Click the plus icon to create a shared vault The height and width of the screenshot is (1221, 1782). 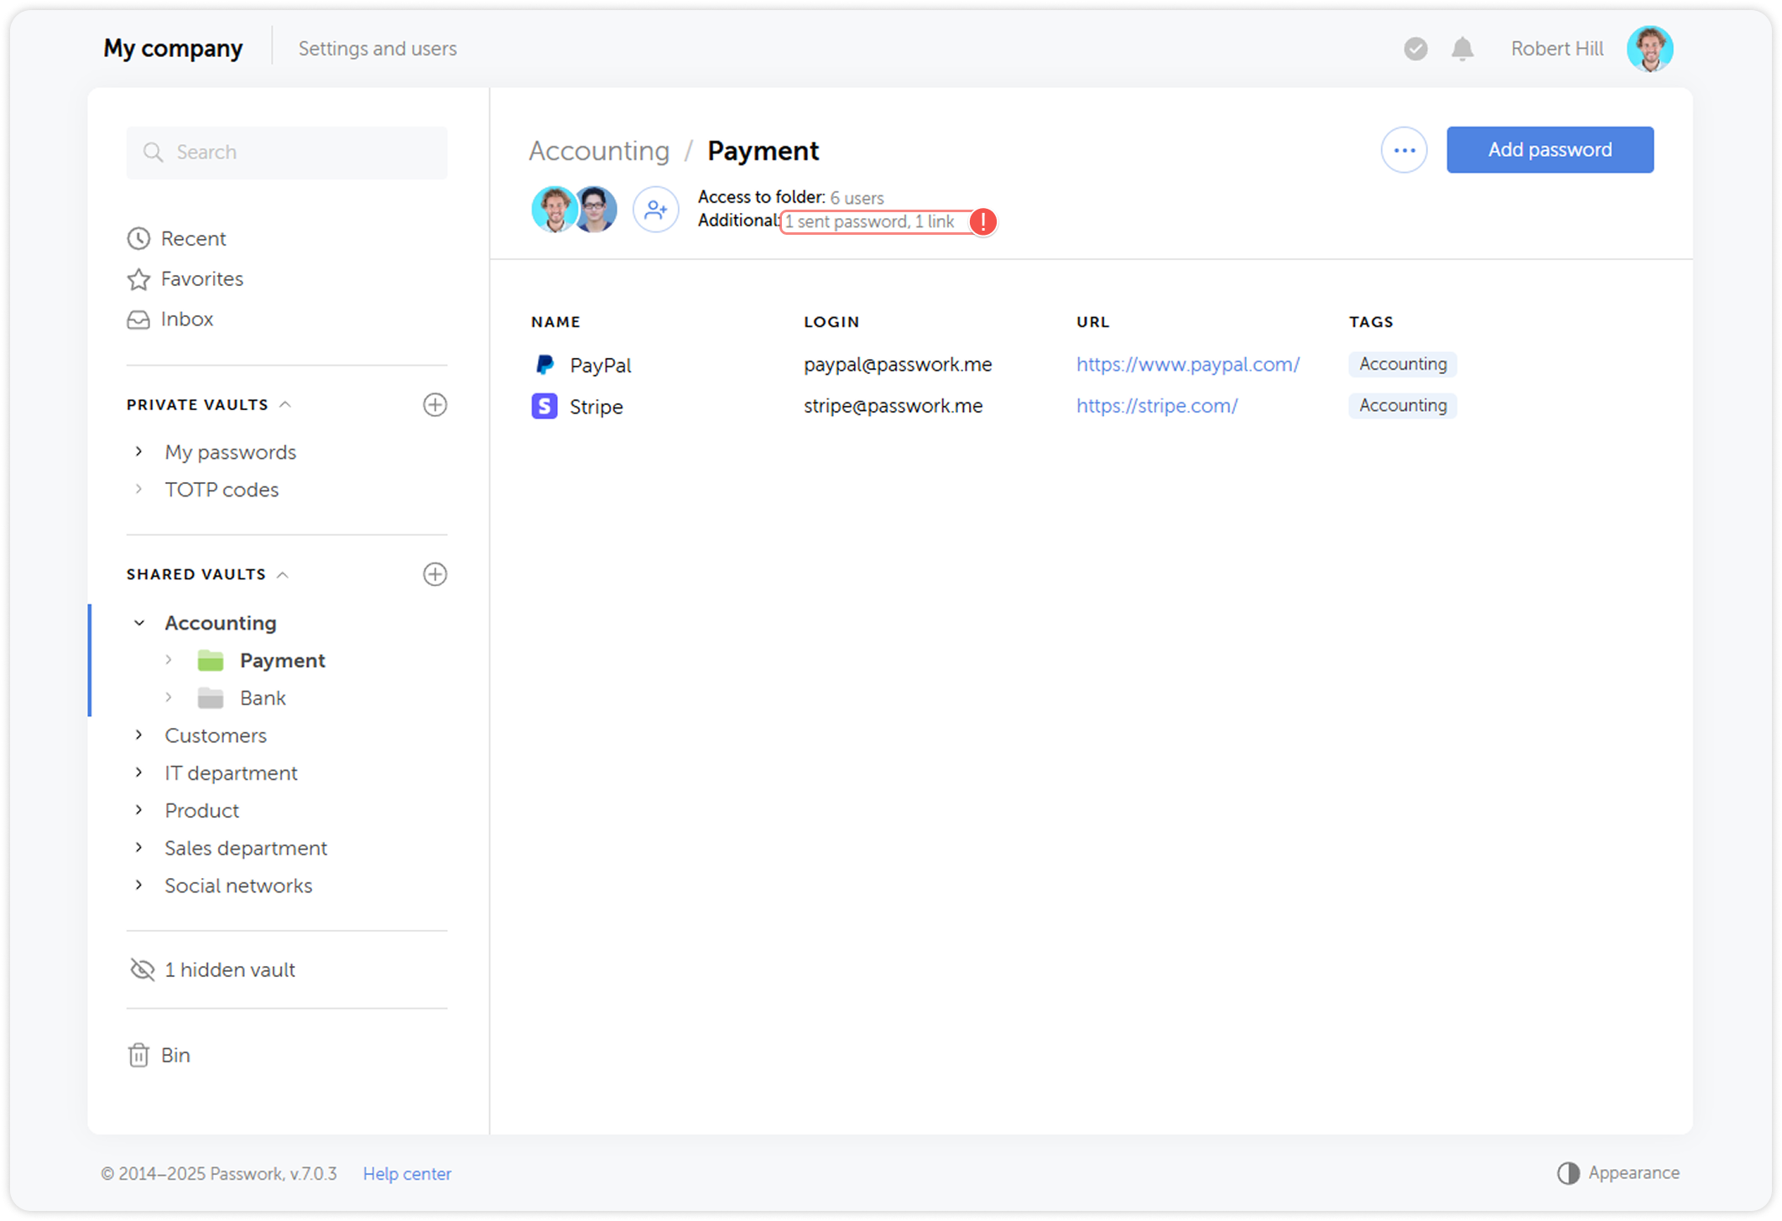[435, 574]
